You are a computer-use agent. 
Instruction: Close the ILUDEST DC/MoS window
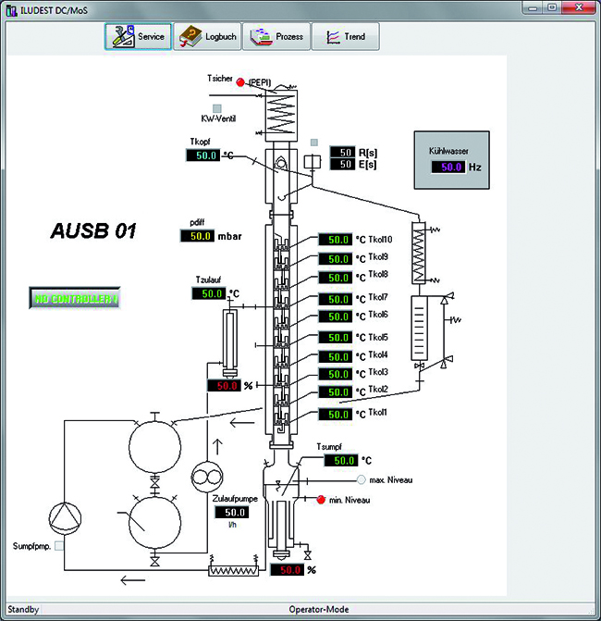click(x=579, y=8)
